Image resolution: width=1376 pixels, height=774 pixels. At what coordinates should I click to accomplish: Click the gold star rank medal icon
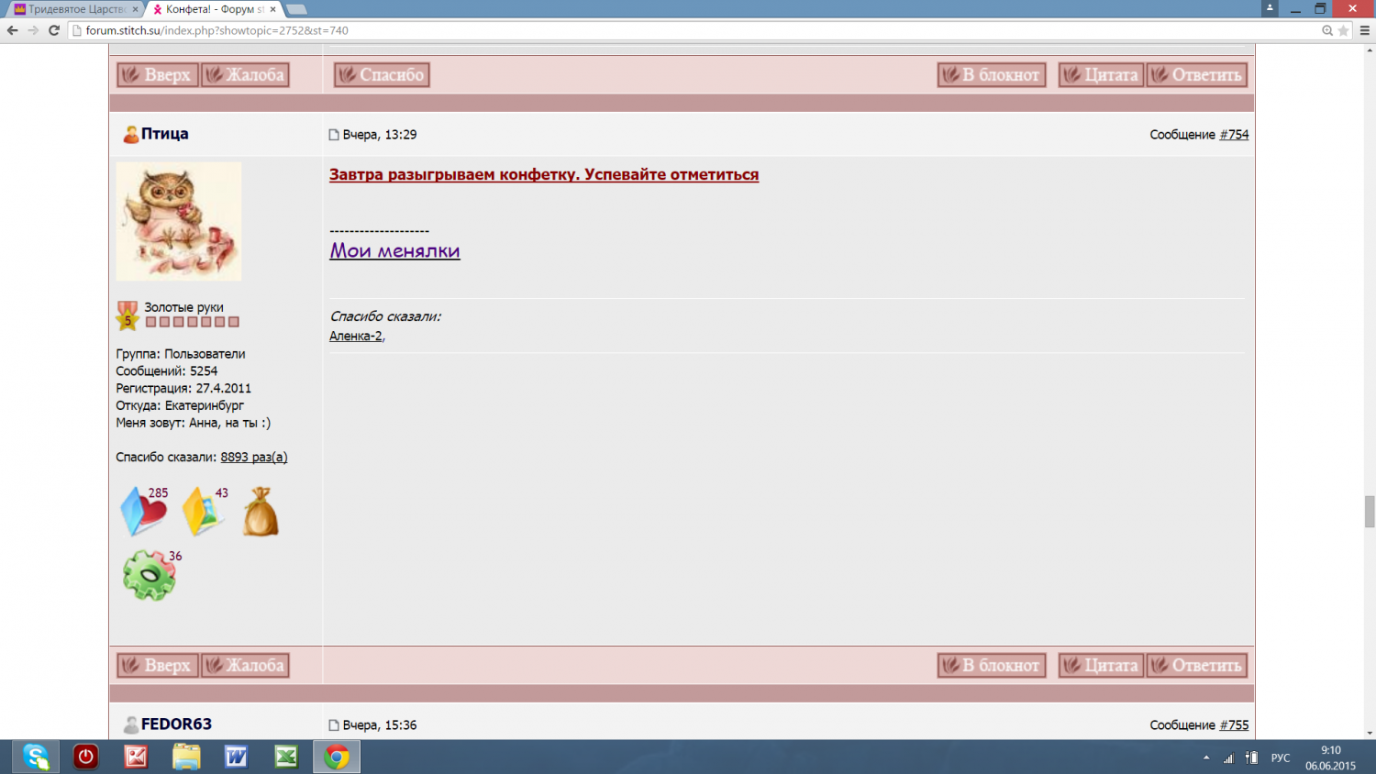click(x=128, y=315)
